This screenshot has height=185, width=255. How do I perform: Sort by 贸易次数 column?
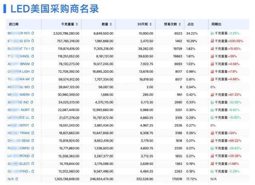(180, 24)
